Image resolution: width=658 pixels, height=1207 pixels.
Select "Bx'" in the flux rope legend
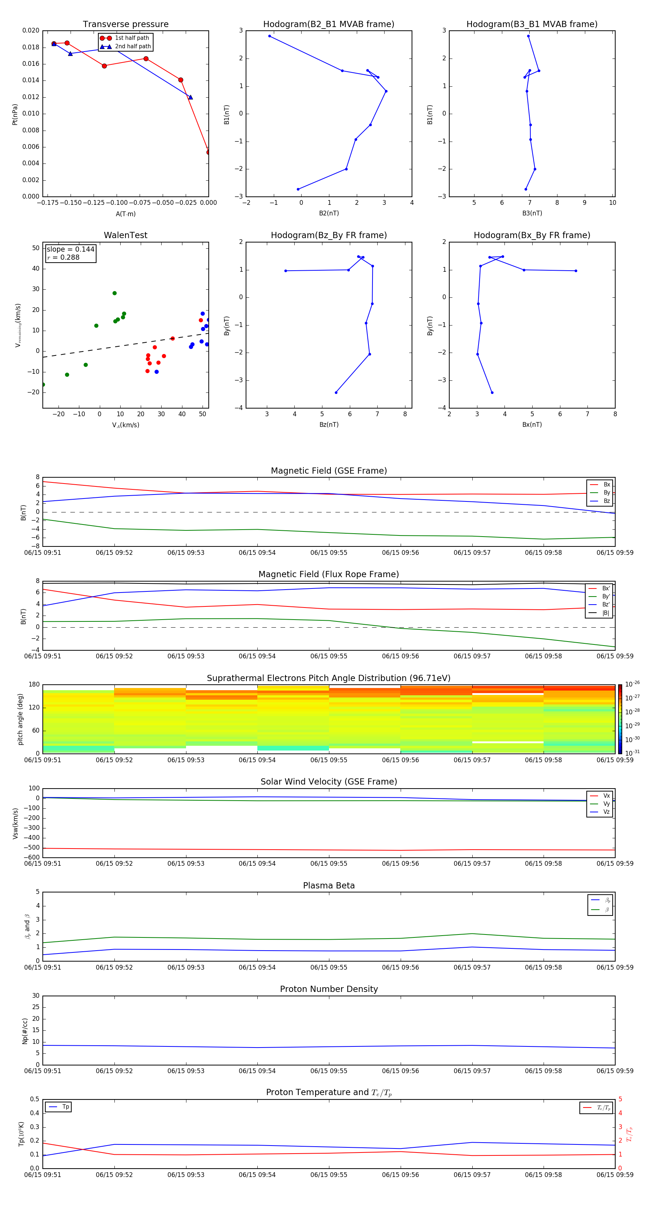pyautogui.click(x=600, y=589)
